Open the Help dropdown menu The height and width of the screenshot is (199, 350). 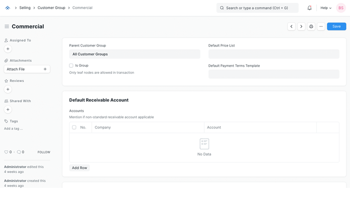coord(326,8)
